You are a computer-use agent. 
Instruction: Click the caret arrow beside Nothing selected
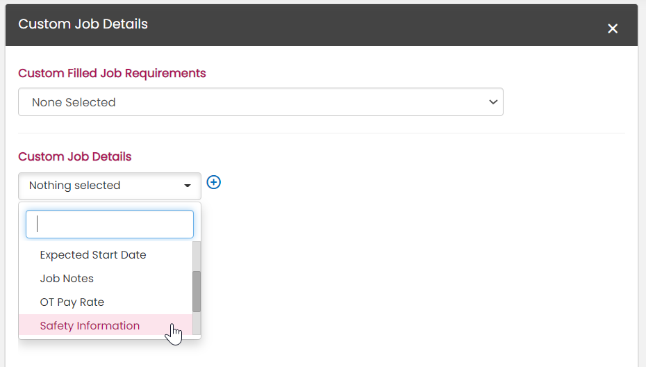(187, 186)
